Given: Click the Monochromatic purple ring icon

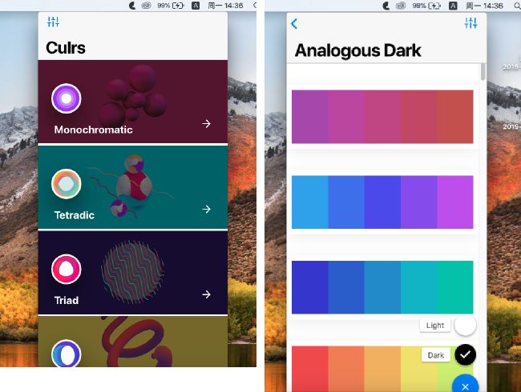Looking at the screenshot, I should 67,98.
